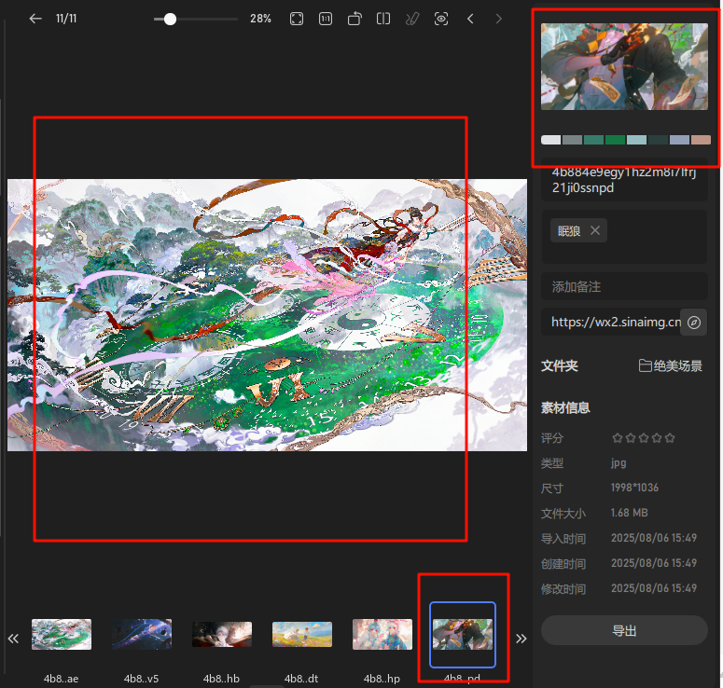Select the darkest green color swatch
The image size is (723, 688).
(658, 140)
